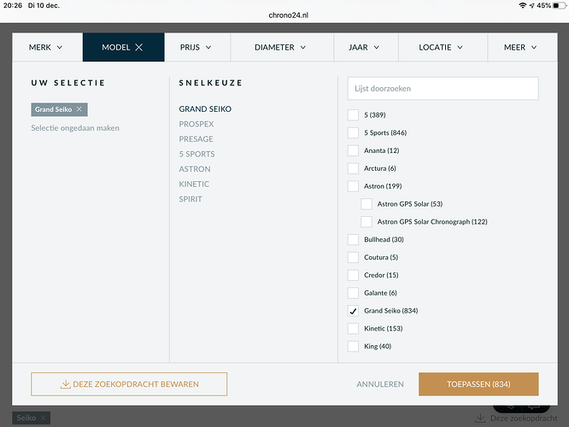Screen dimensions: 569x427
Task: Remove the Seiko tag behind the dialog
Action: click(x=44, y=418)
